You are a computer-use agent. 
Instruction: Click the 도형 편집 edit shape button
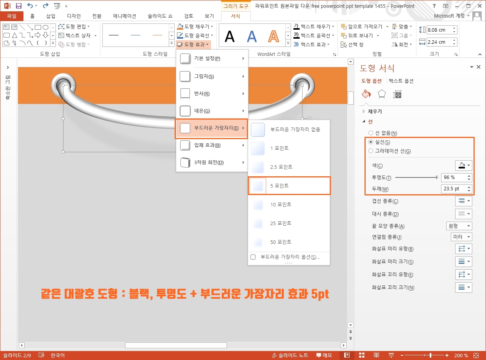tap(74, 27)
